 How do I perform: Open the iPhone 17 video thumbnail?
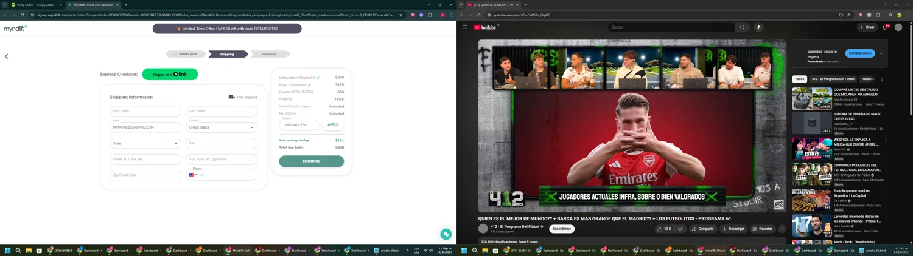coord(812,225)
